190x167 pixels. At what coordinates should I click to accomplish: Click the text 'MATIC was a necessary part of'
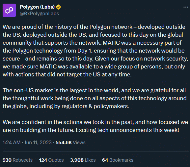tap(142, 43)
